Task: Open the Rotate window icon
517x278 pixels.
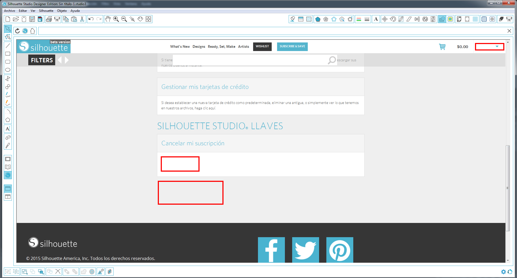Action: point(393,19)
